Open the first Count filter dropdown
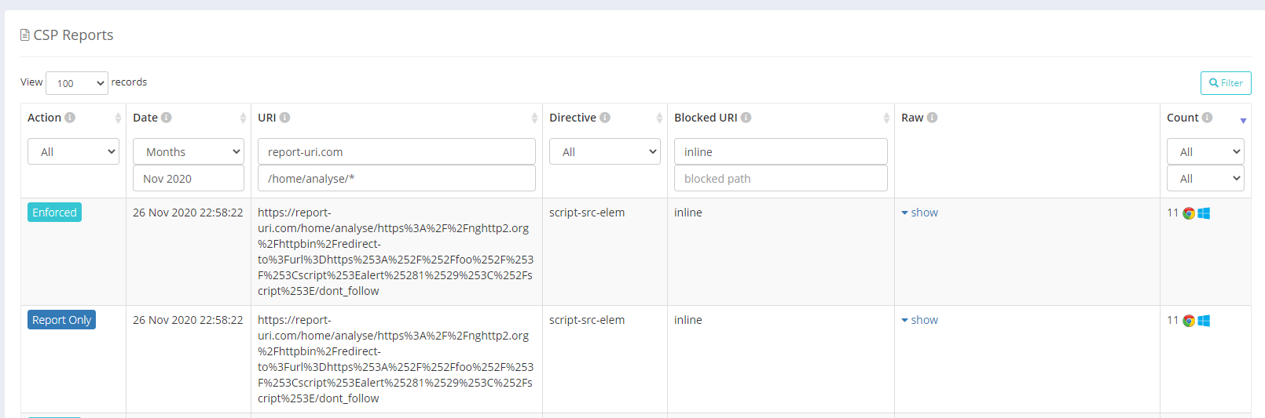This screenshot has height=418, width=1265. point(1205,152)
